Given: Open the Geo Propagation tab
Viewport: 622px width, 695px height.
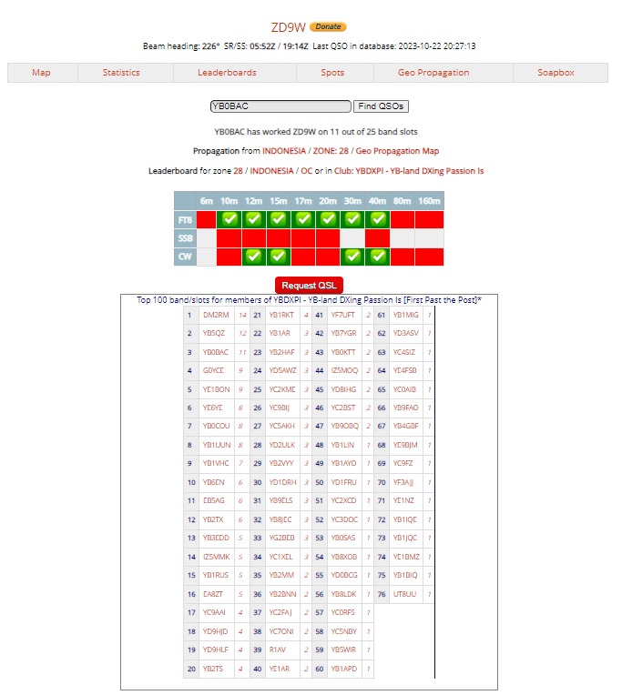Looking at the screenshot, I should pos(433,73).
